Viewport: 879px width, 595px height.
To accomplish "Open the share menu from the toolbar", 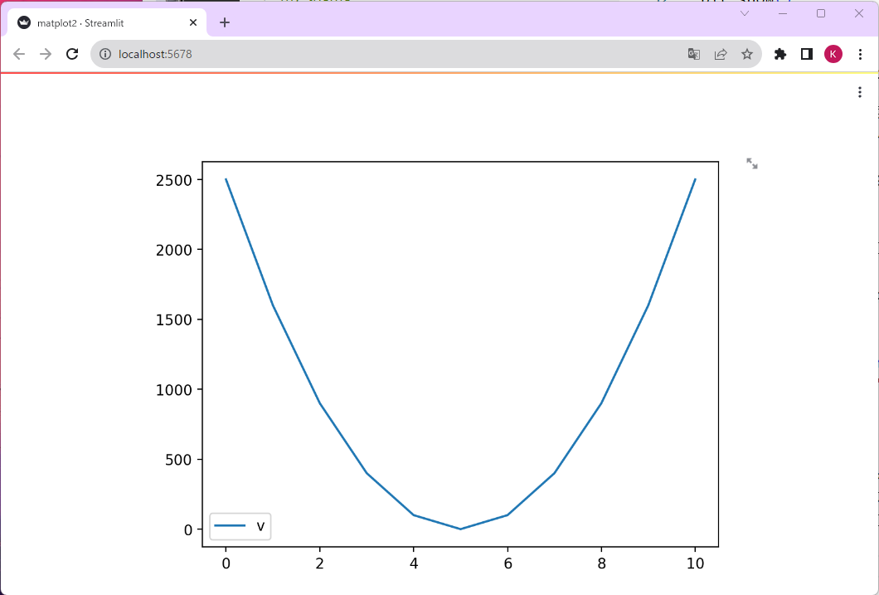I will (x=721, y=53).
